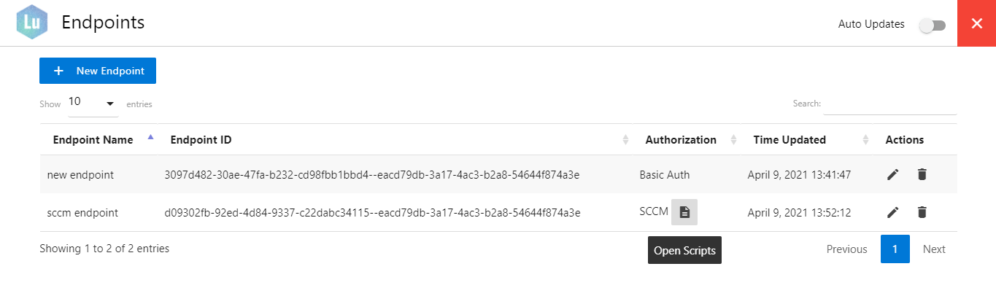The width and height of the screenshot is (996, 304).
Task: Select the new endpoint ID text
Action: tap(372, 175)
